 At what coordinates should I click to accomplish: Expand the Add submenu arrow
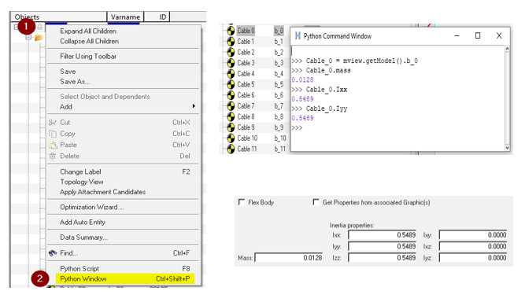tap(194, 106)
